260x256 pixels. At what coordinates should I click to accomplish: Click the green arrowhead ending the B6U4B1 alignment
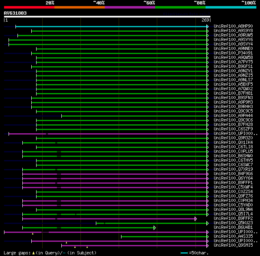point(155,228)
